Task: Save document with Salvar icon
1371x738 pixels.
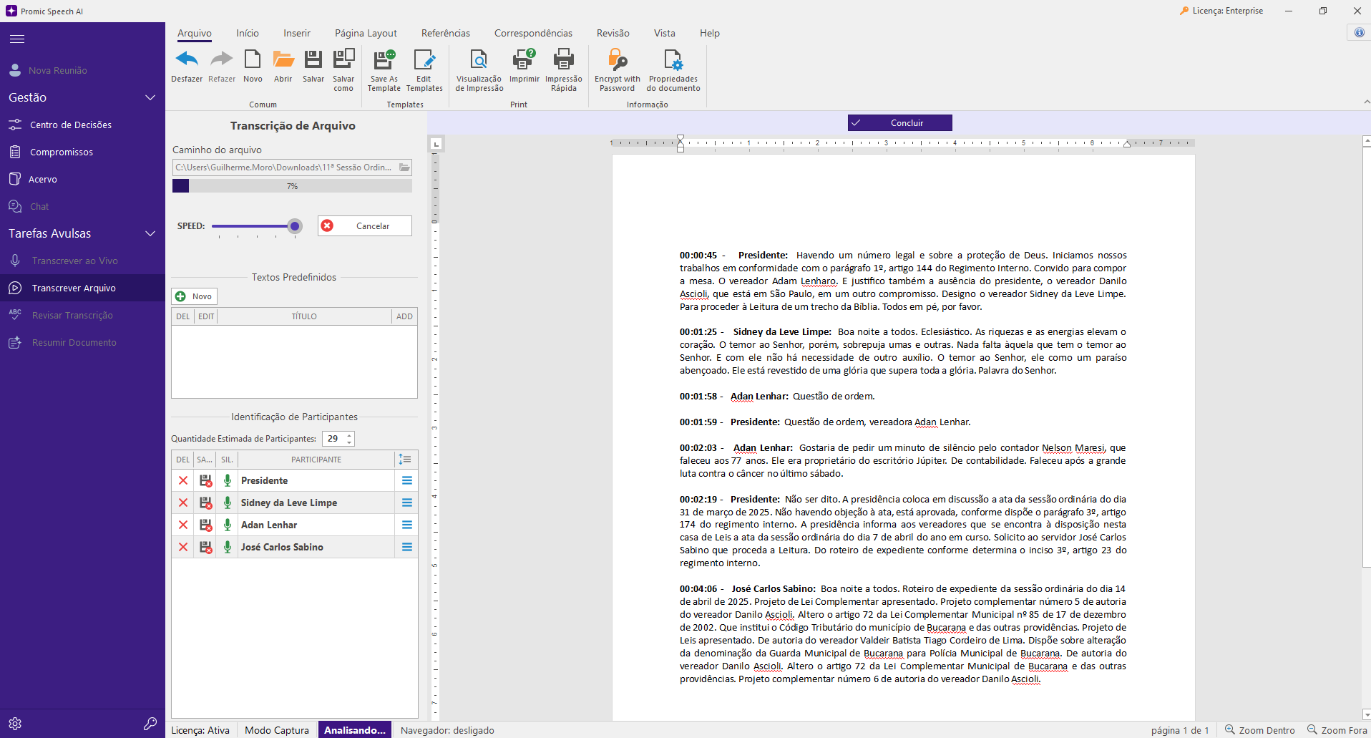Action: tap(313, 59)
